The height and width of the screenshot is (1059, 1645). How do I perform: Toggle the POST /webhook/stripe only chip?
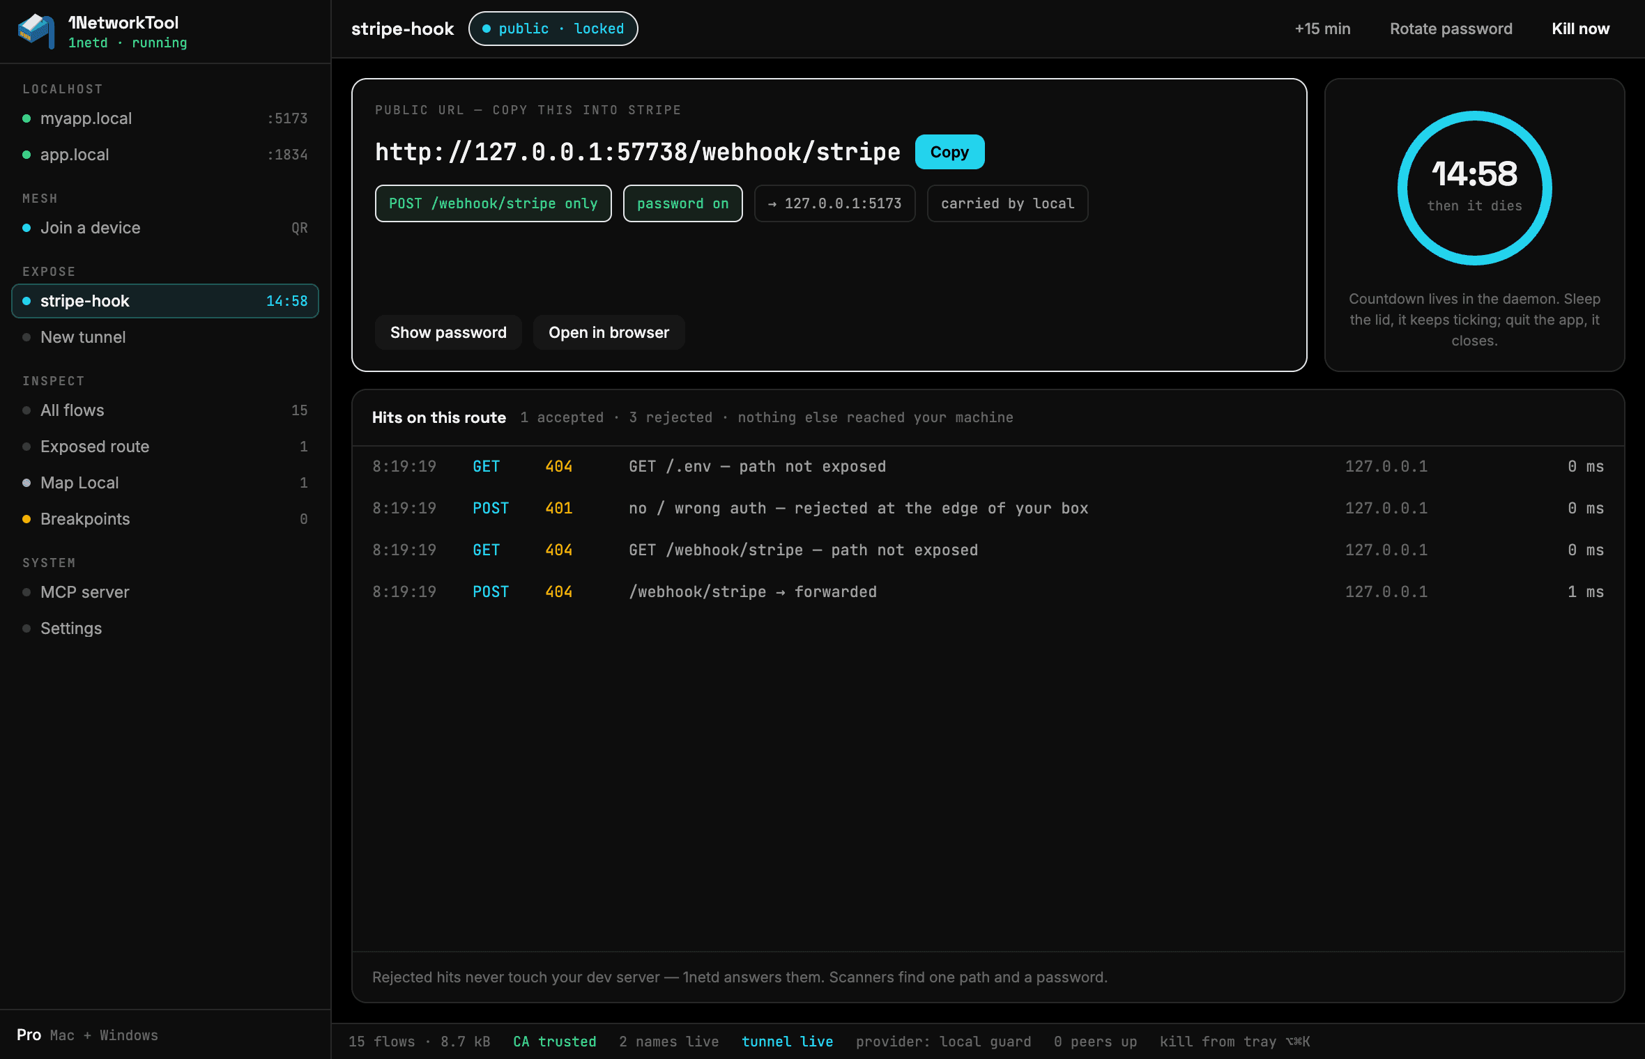point(493,203)
